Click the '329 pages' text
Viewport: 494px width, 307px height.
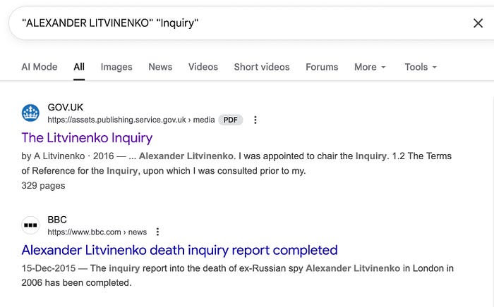43,186
